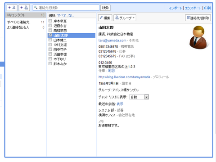Screen dimensions: 216x162
Task: Check the box for 山本健二
Action: pyautogui.click(x=50, y=40)
